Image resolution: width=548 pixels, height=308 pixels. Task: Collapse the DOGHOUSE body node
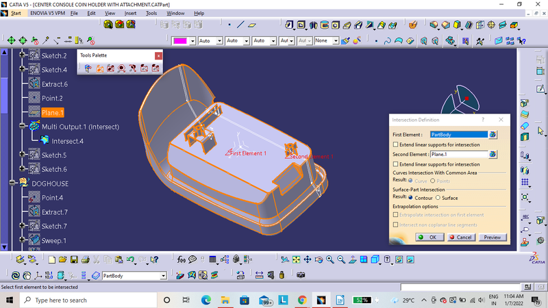(x=12, y=183)
